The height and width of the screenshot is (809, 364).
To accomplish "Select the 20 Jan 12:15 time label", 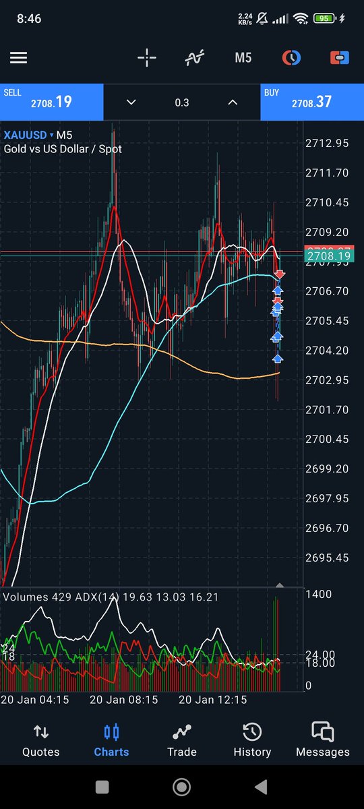I will pyautogui.click(x=213, y=700).
